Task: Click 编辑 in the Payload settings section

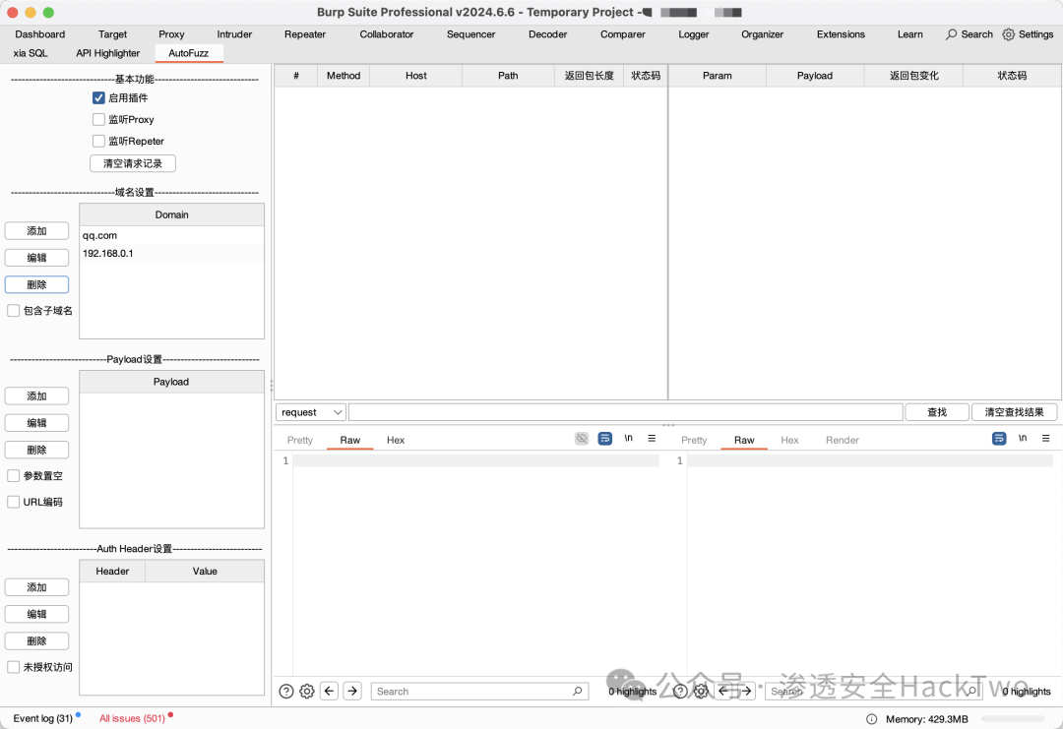Action: [x=36, y=423]
